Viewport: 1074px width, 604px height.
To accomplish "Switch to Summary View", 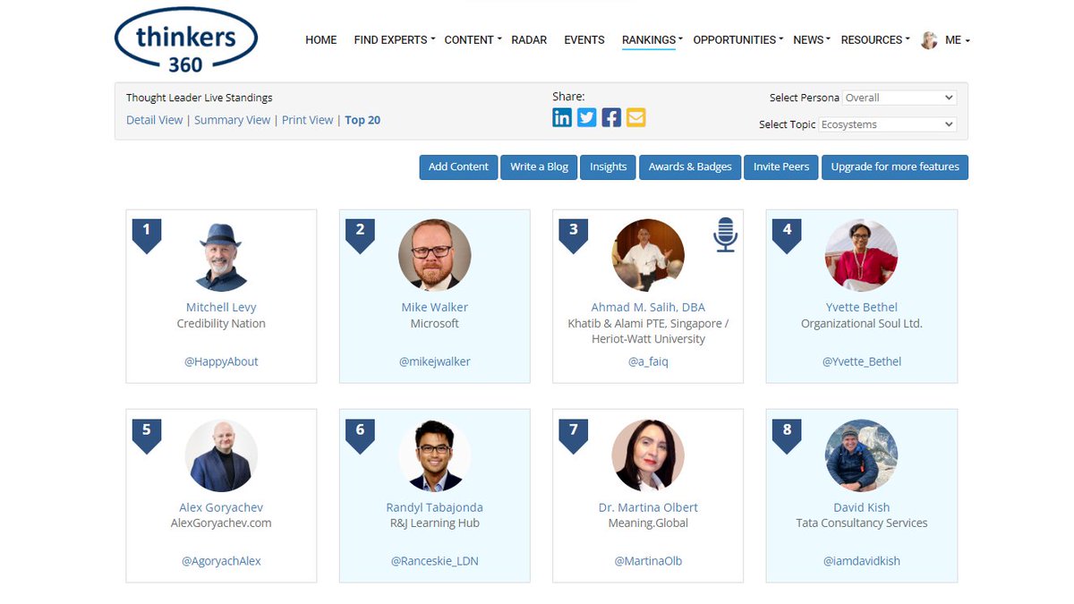I will point(232,120).
